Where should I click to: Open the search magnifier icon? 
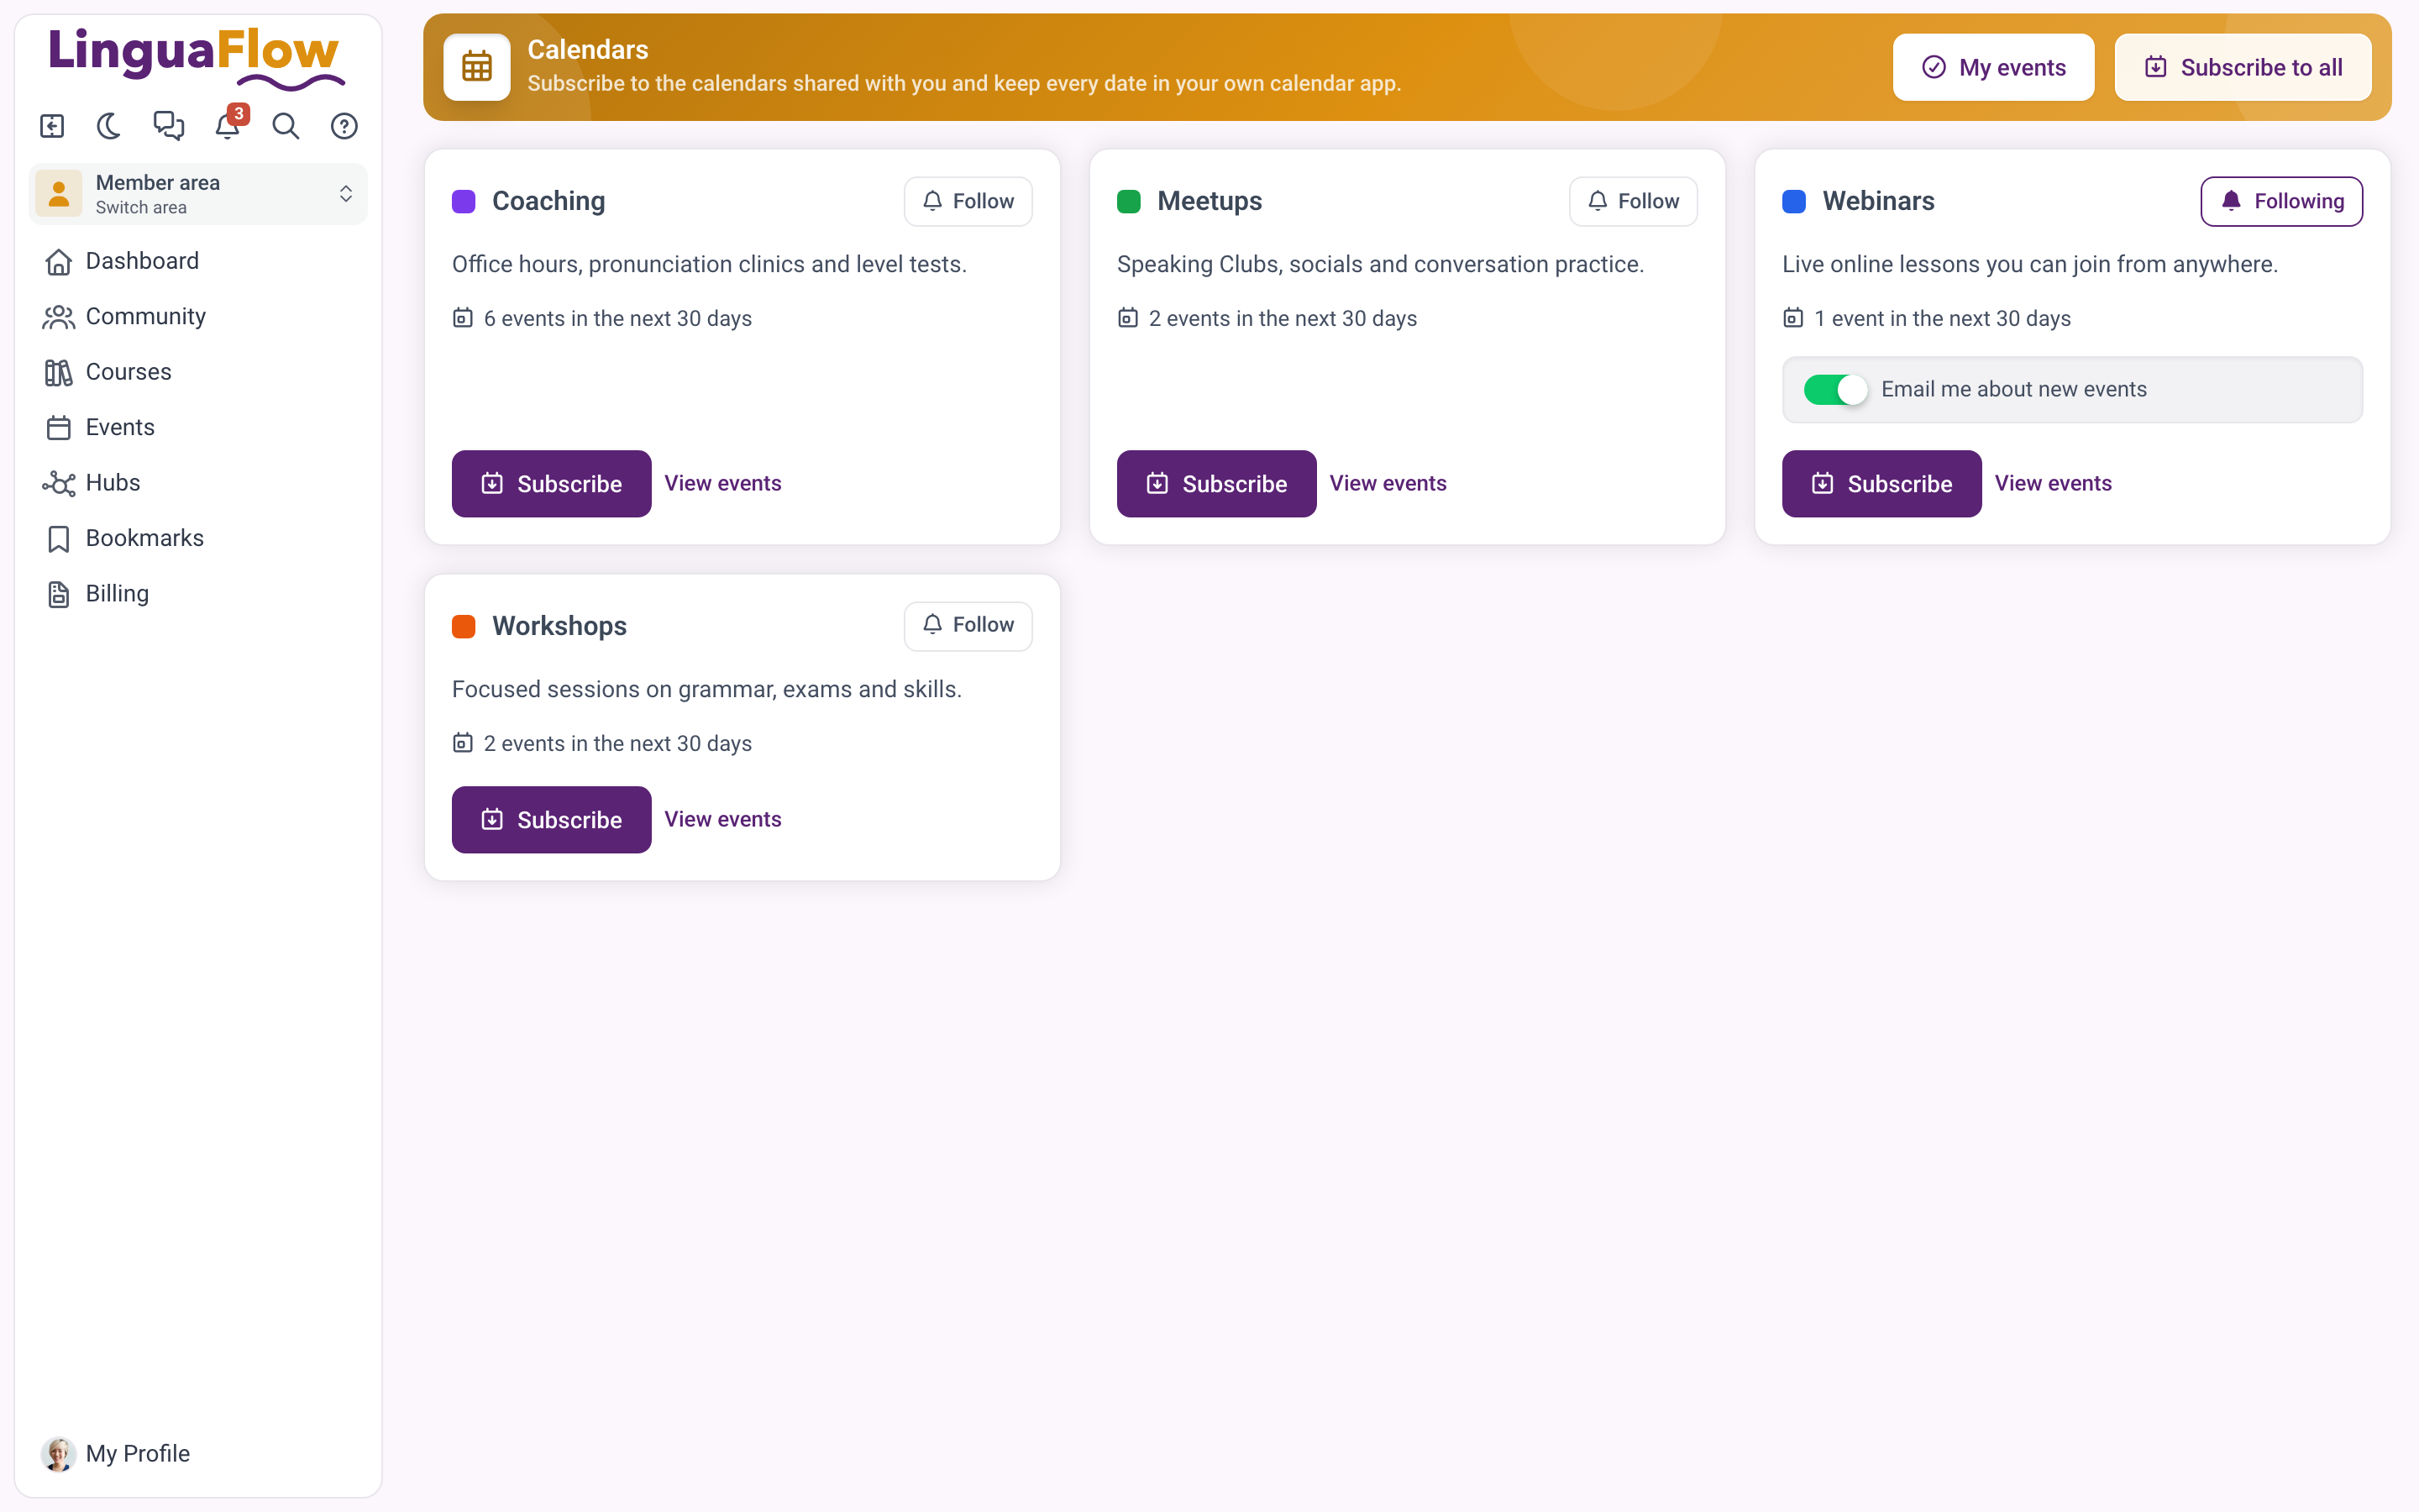[286, 126]
